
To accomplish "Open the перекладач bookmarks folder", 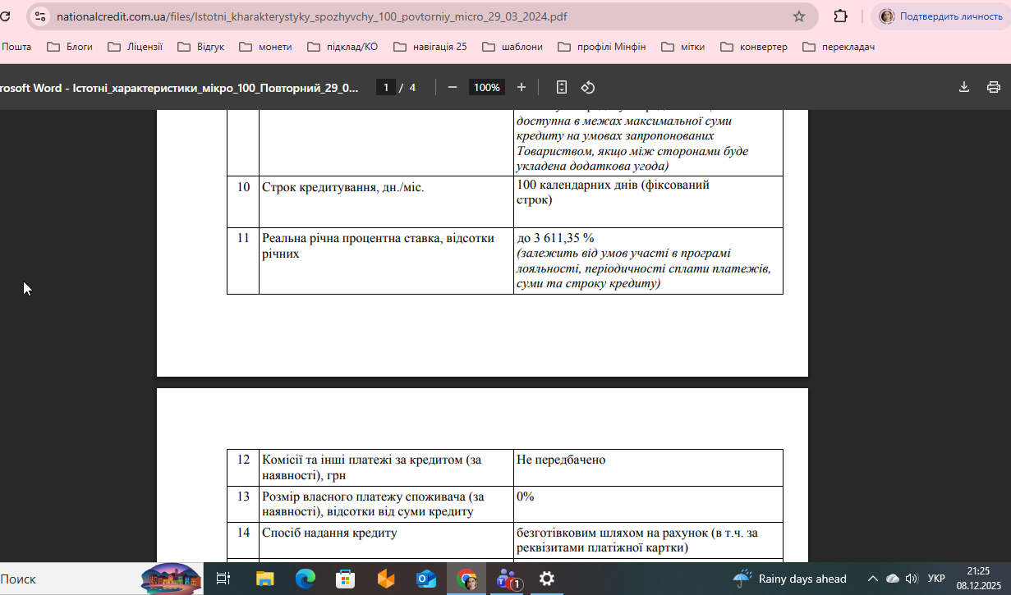I will 839,47.
